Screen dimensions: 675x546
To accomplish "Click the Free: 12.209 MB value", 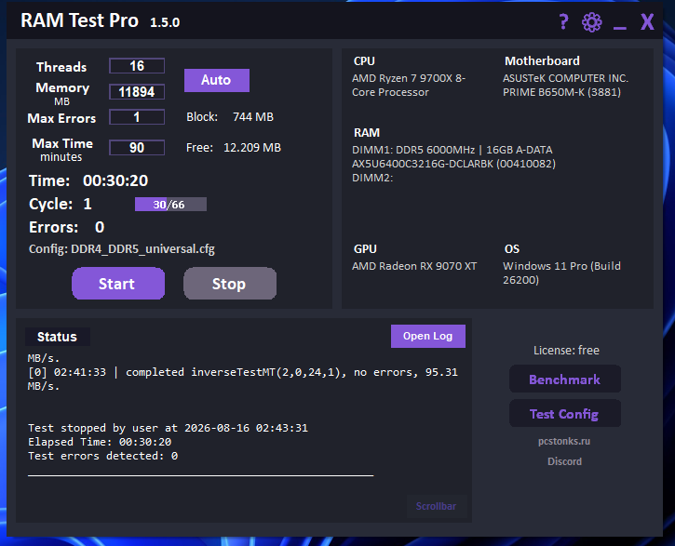I will pos(234,148).
